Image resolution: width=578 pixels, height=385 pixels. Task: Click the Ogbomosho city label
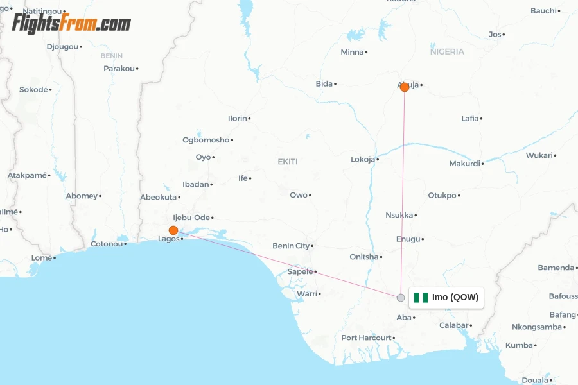pos(206,140)
